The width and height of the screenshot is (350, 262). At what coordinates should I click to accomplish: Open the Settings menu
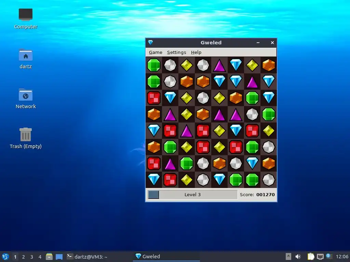tap(177, 52)
